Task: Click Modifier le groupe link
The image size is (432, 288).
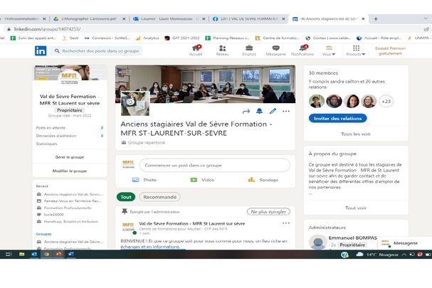Action: pyautogui.click(x=70, y=171)
